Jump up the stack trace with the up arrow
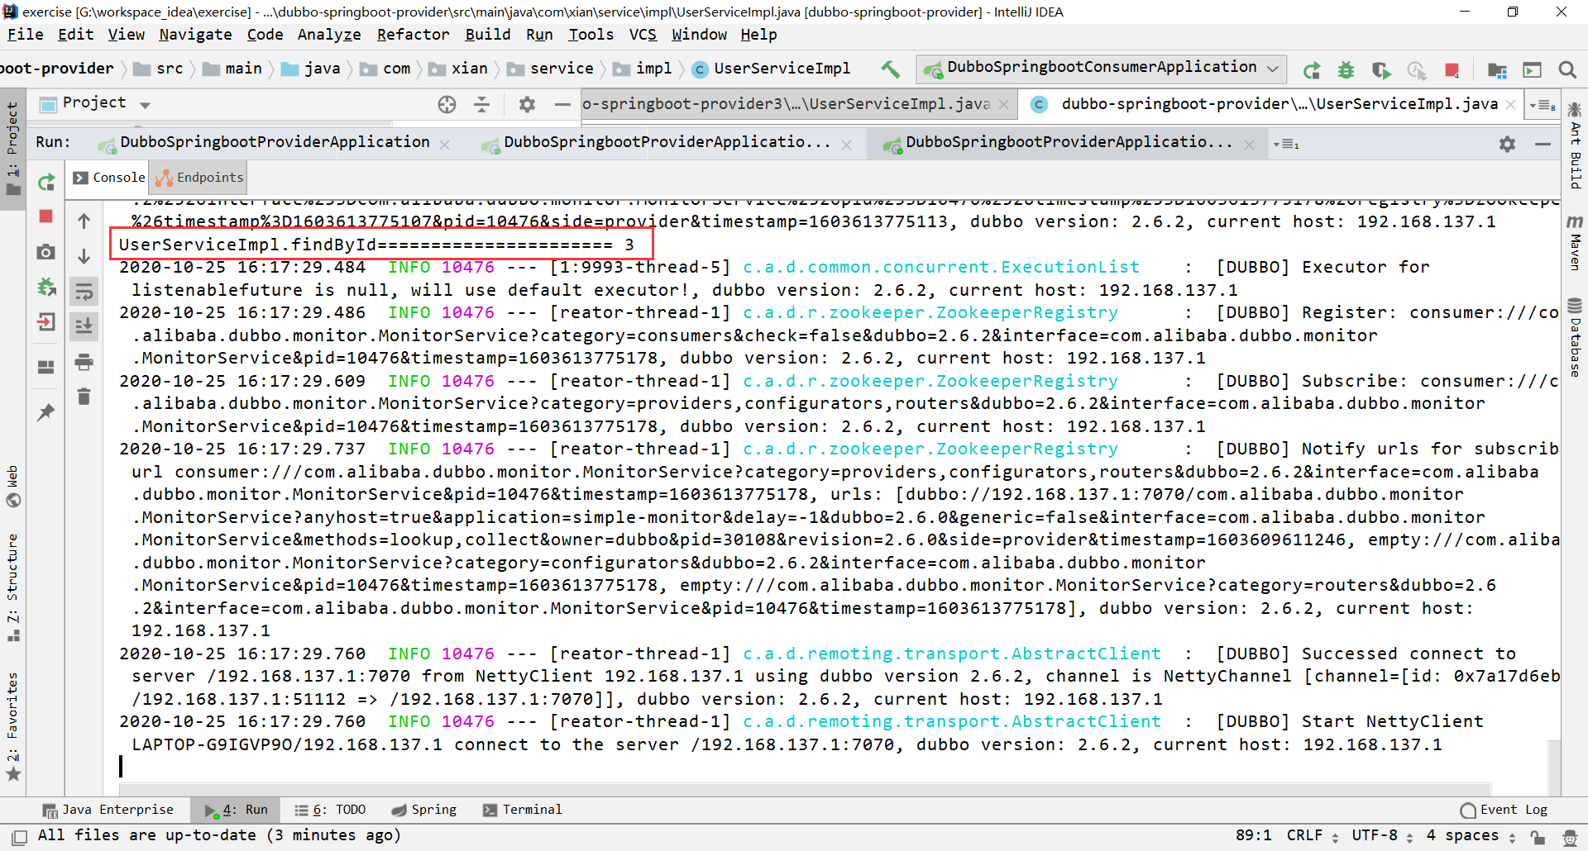The image size is (1588, 851). pyautogui.click(x=84, y=221)
